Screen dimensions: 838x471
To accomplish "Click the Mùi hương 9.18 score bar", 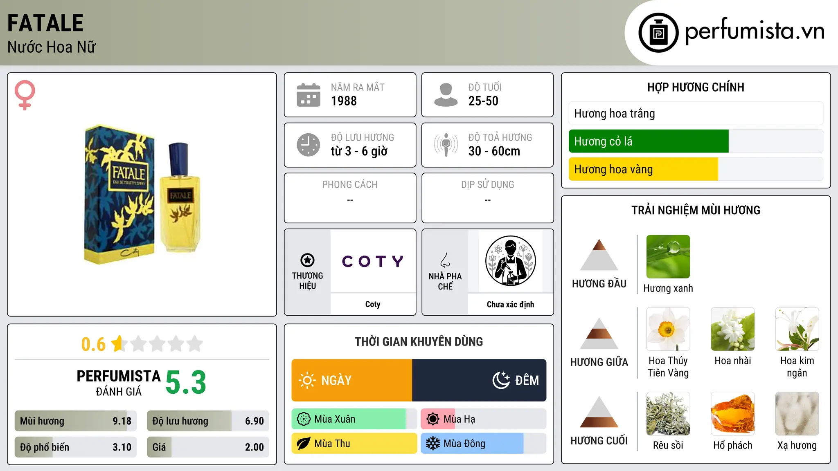I will pyautogui.click(x=76, y=421).
